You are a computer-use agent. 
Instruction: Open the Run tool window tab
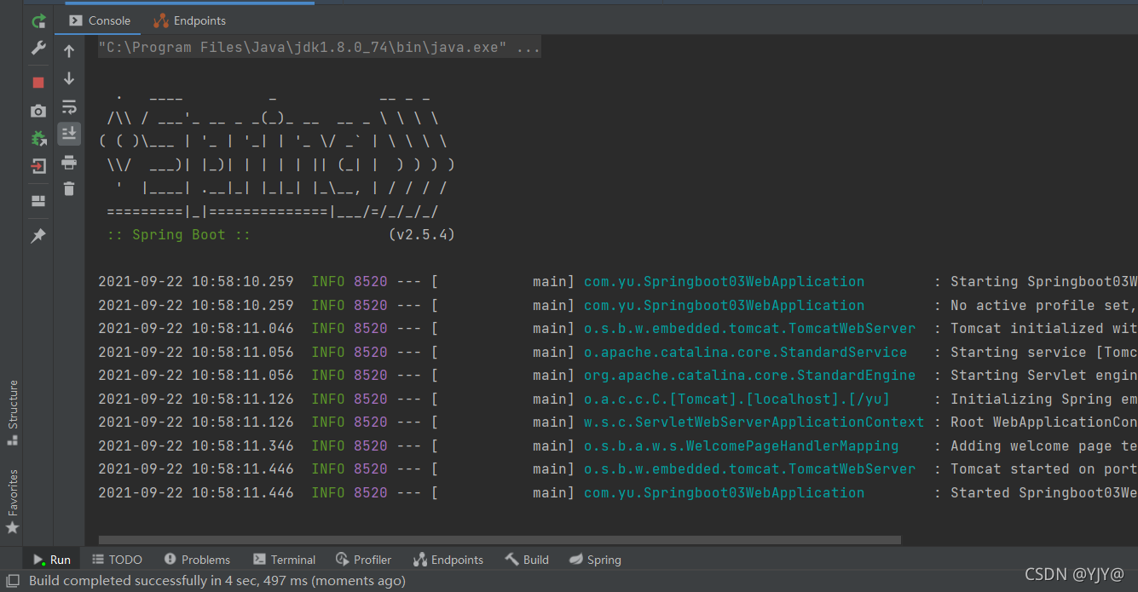pos(52,560)
